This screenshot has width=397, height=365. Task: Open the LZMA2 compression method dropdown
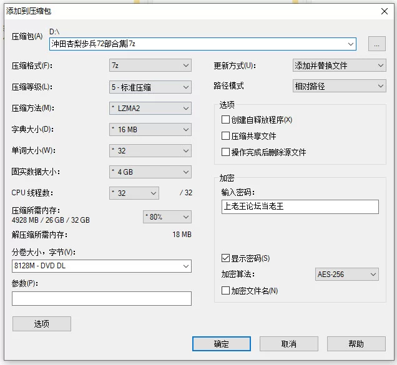click(150, 109)
